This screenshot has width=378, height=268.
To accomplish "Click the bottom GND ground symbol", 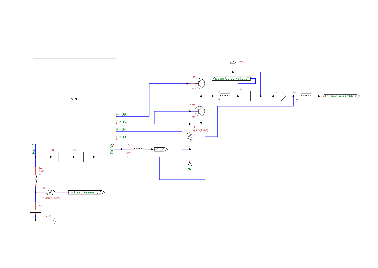I will 54,221.
